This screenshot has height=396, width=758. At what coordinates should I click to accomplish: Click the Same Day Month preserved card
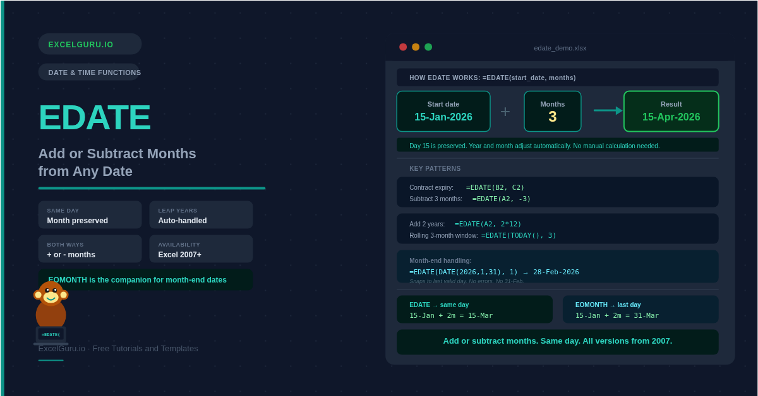pos(90,215)
